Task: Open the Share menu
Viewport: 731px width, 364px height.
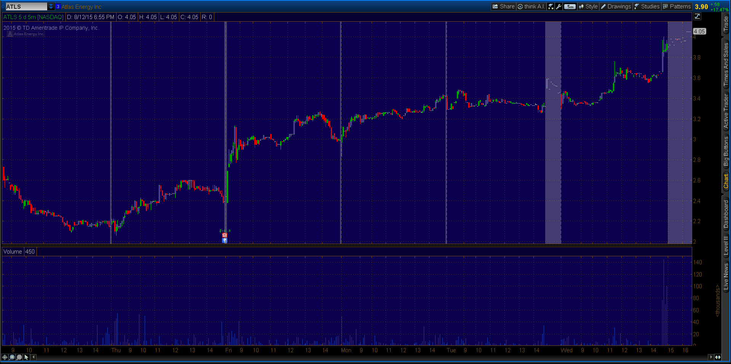Action: 503,6
